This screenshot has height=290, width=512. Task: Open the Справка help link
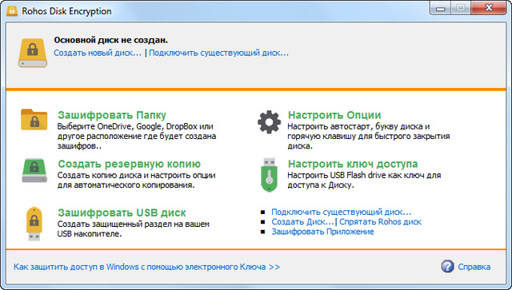(474, 267)
